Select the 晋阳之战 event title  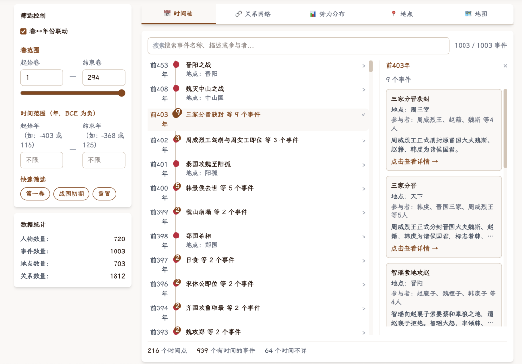tap(199, 65)
